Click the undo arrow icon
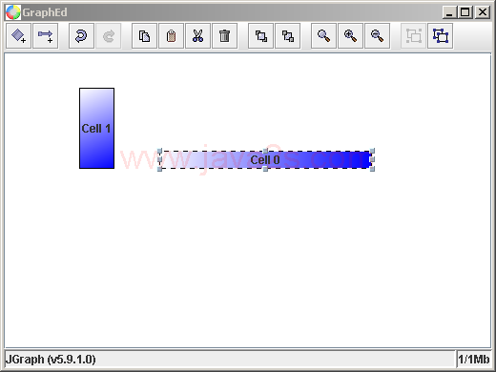 click(x=81, y=36)
